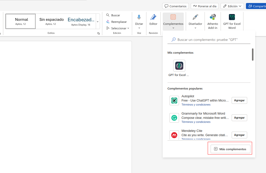
Task: Open the Edición mode dropdown
Action: click(x=232, y=6)
